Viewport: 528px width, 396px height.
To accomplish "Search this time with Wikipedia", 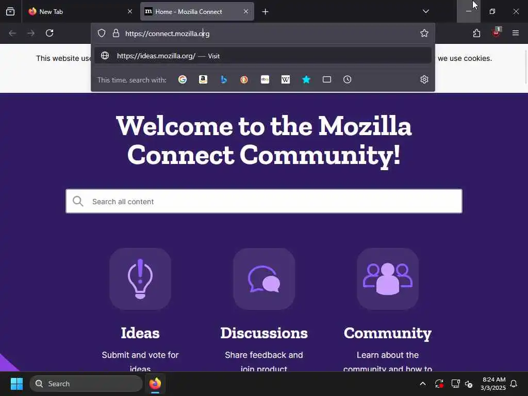I will click(x=286, y=79).
